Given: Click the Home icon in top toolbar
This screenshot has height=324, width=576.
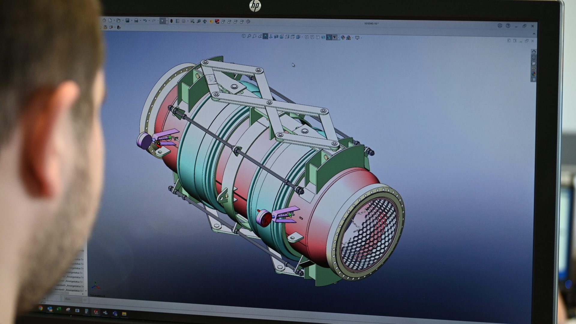Looking at the screenshot, I should [104, 20].
